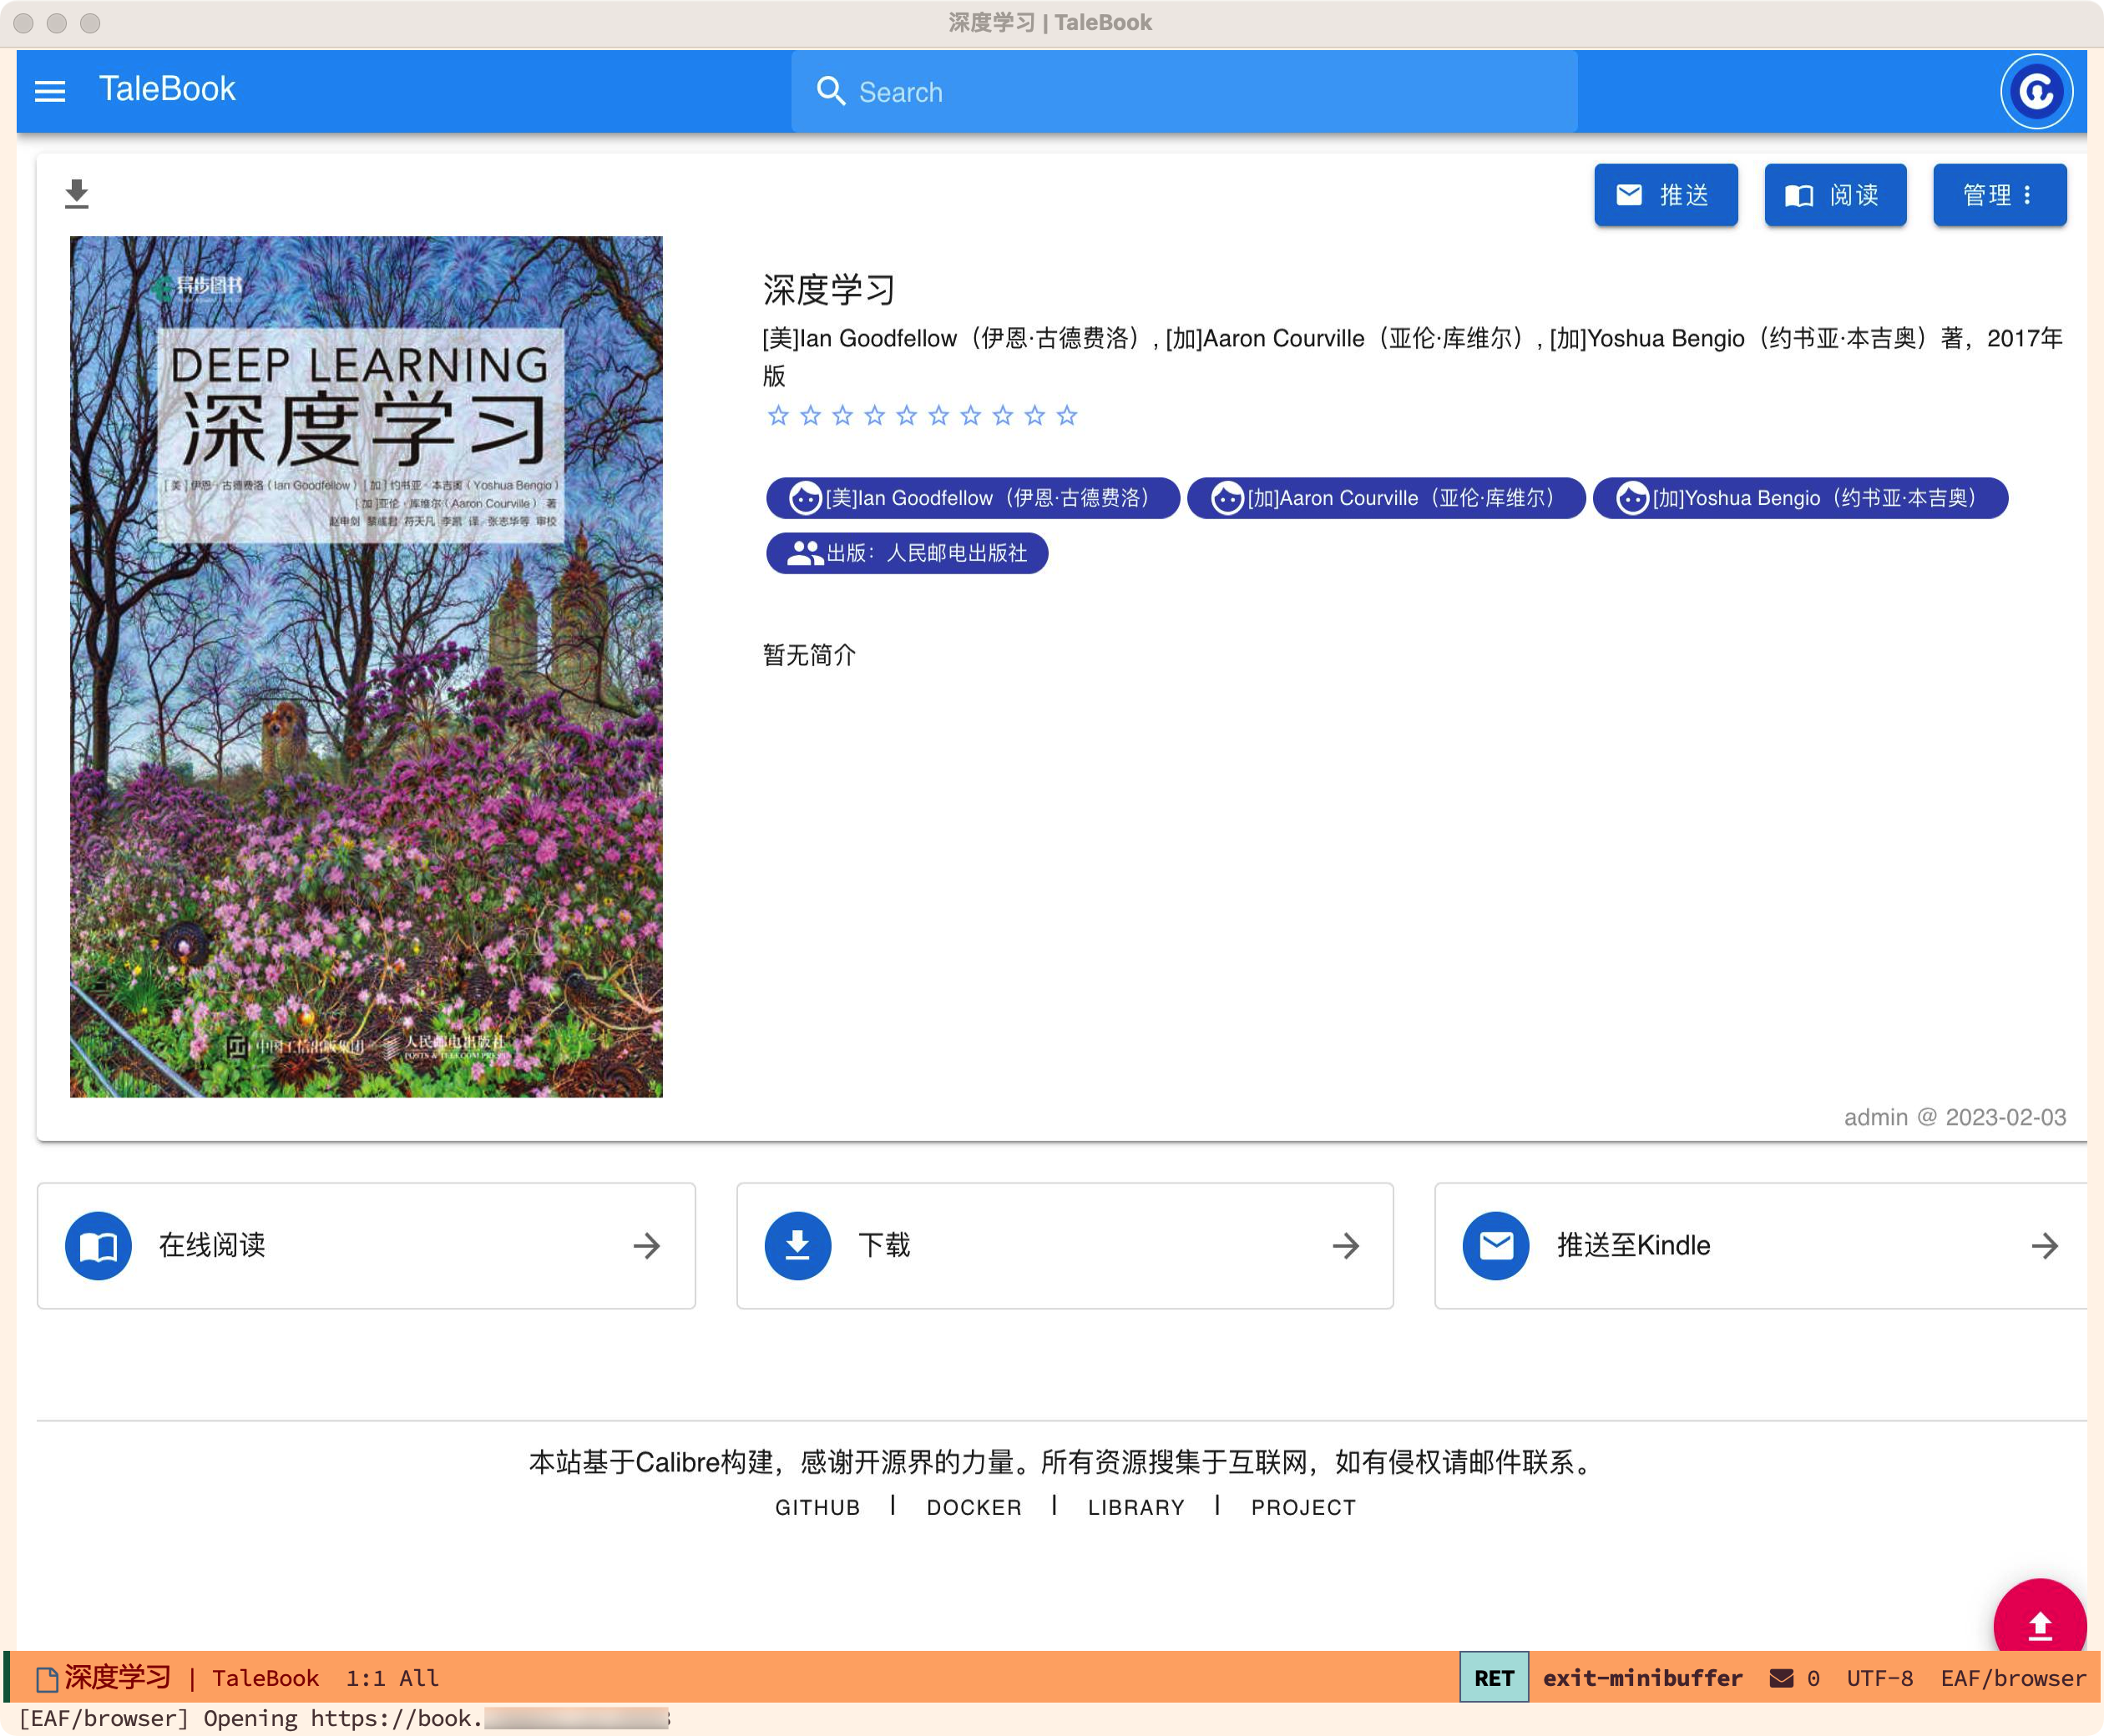Focus the Search input field
Viewport: 2104px width, 1736px height.
[1184, 92]
